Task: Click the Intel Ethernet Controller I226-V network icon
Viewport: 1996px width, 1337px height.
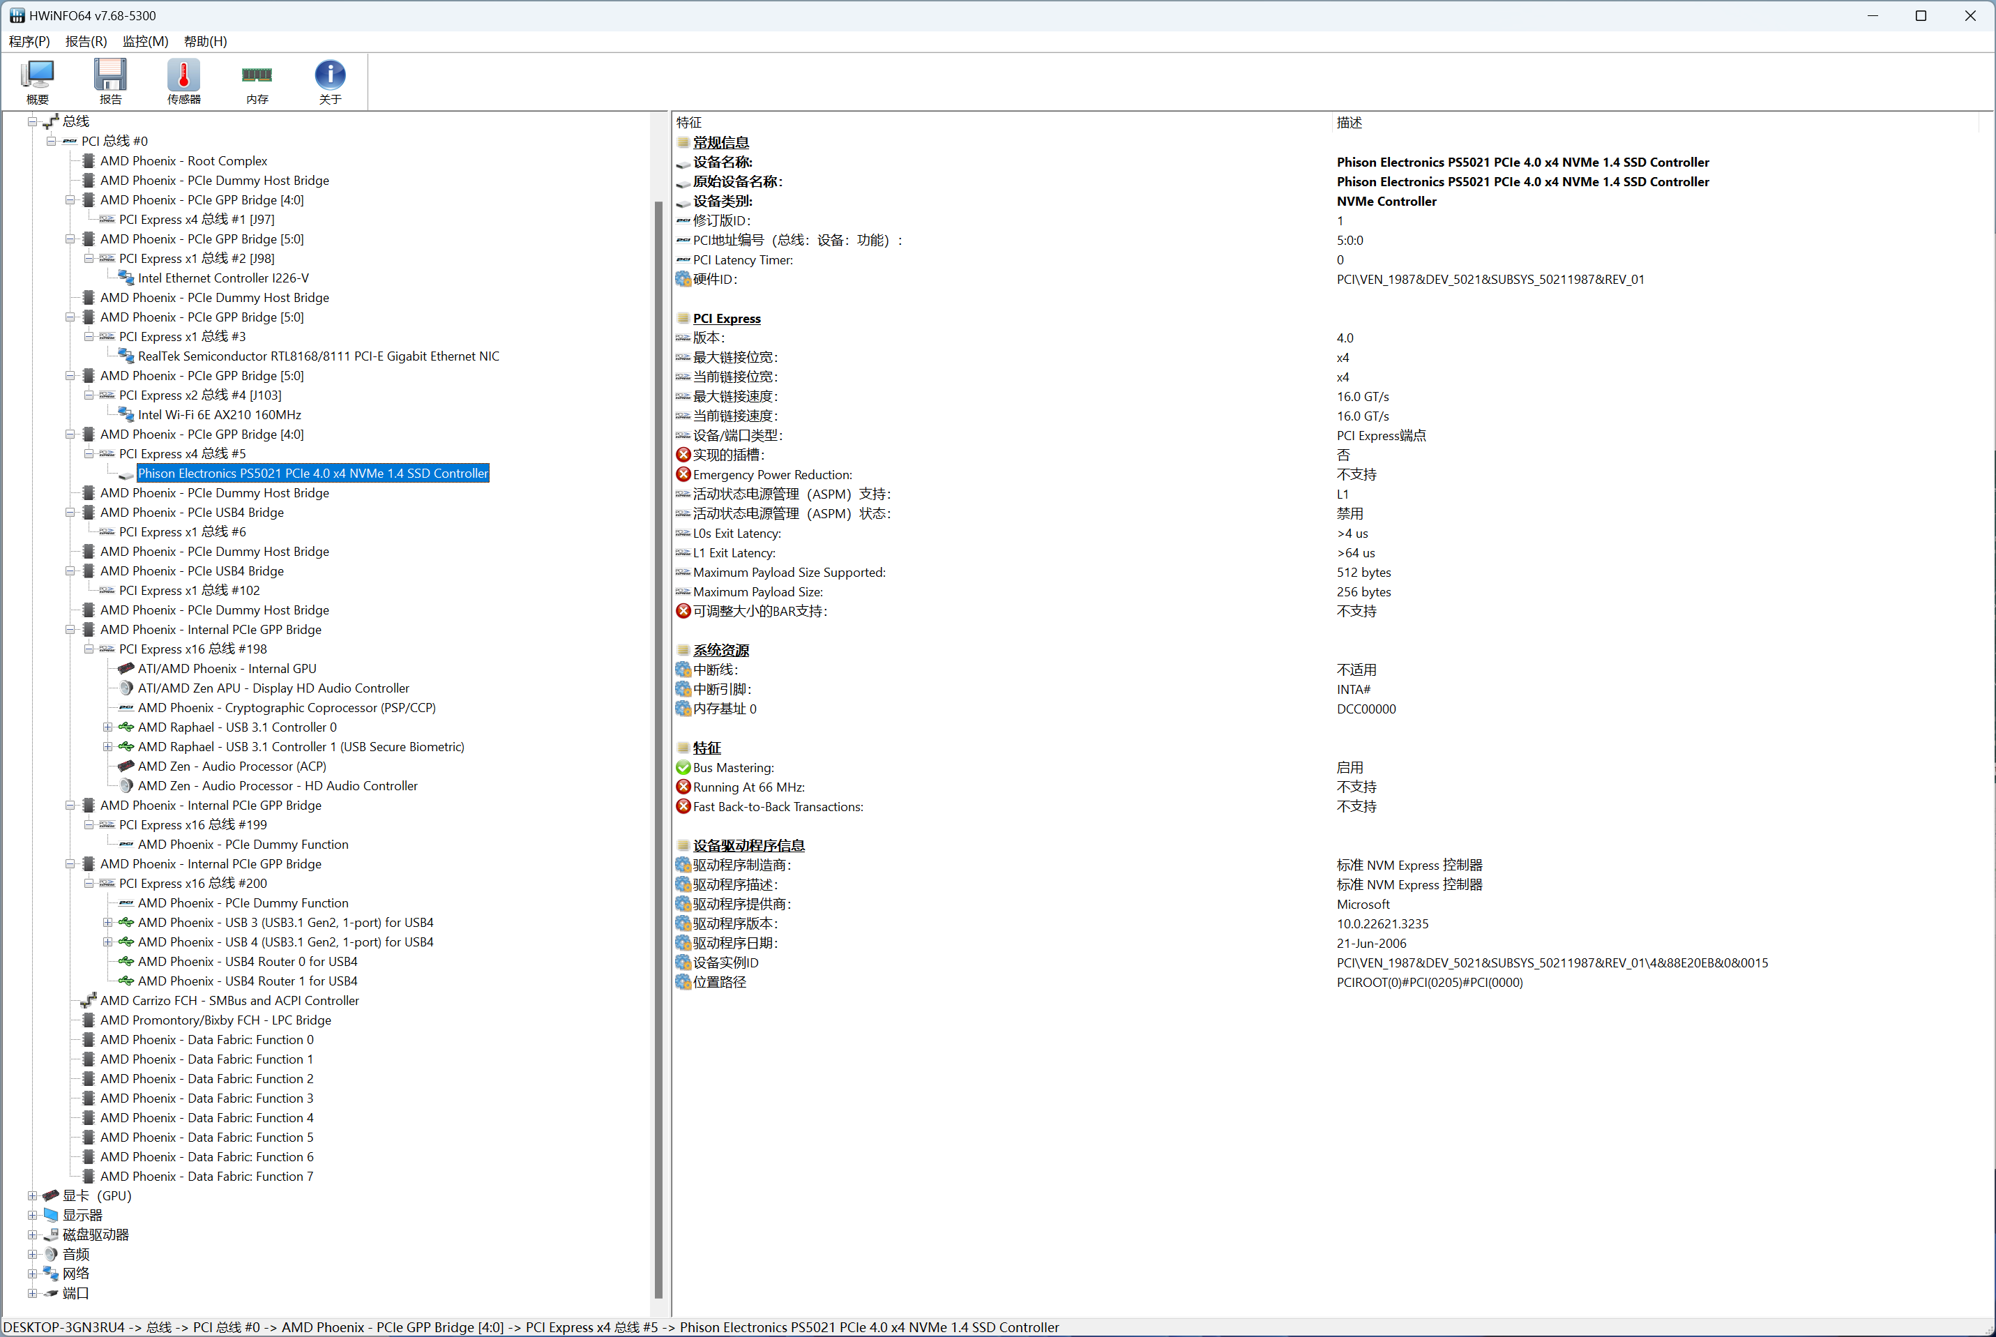Action: coord(126,278)
